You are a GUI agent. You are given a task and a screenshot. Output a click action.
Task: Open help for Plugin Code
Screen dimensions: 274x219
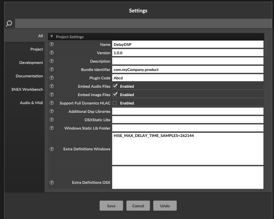pos(52,78)
